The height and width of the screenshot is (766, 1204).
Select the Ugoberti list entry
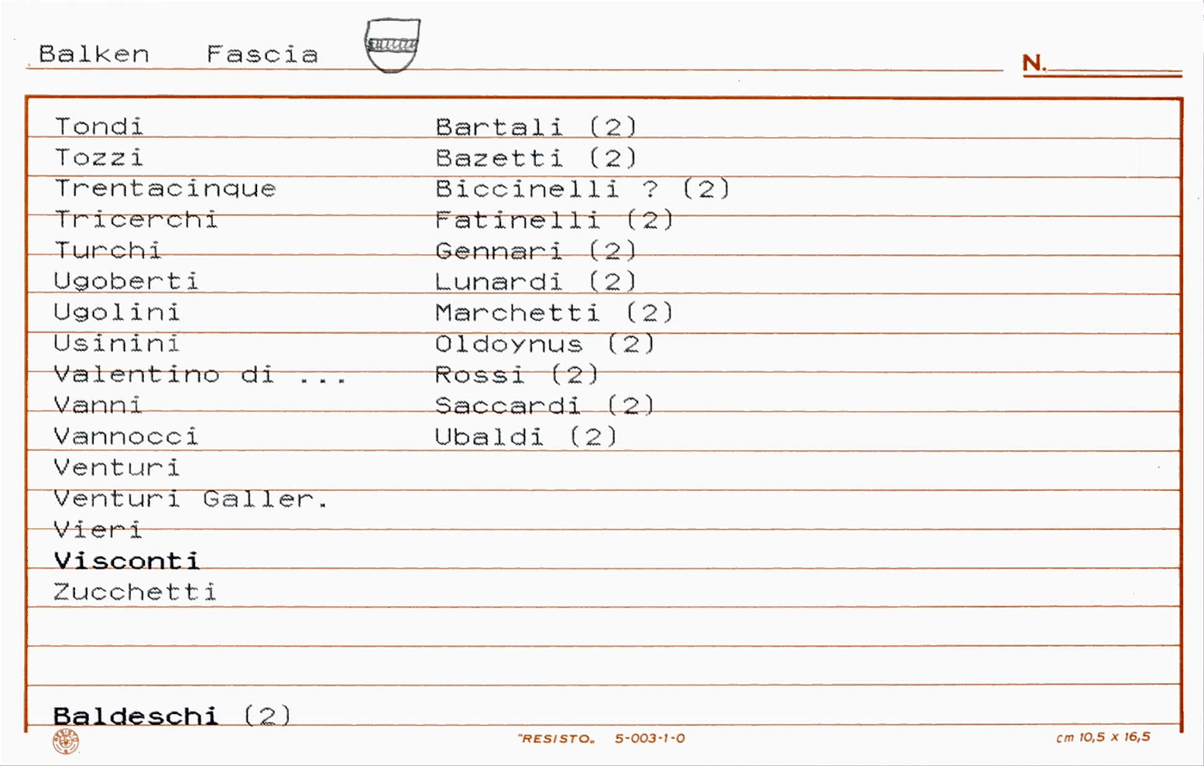pyautogui.click(x=126, y=281)
